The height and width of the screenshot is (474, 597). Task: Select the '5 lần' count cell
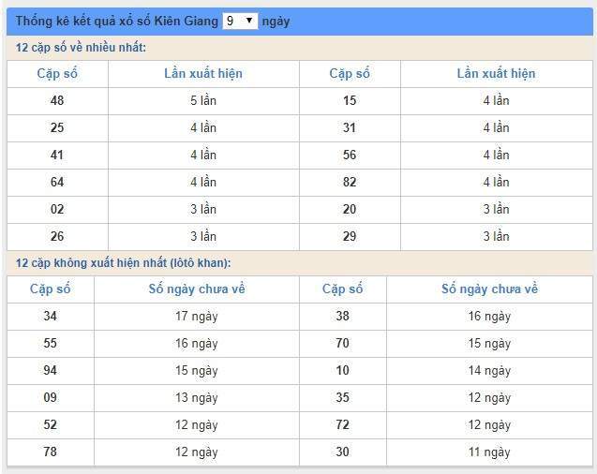[x=203, y=101]
